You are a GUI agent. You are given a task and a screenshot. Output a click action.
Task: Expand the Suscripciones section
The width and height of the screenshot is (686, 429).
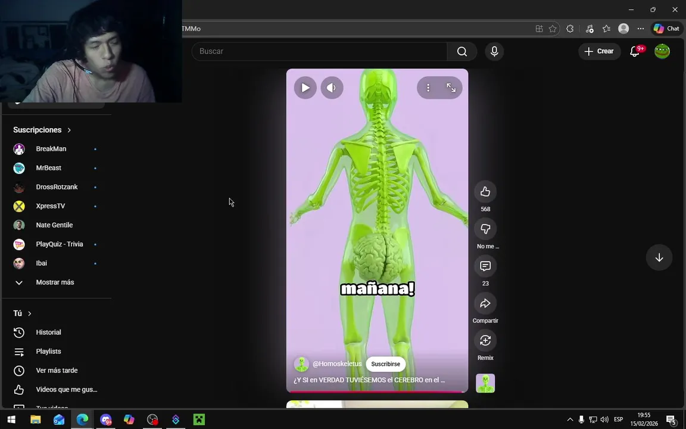[x=42, y=130]
